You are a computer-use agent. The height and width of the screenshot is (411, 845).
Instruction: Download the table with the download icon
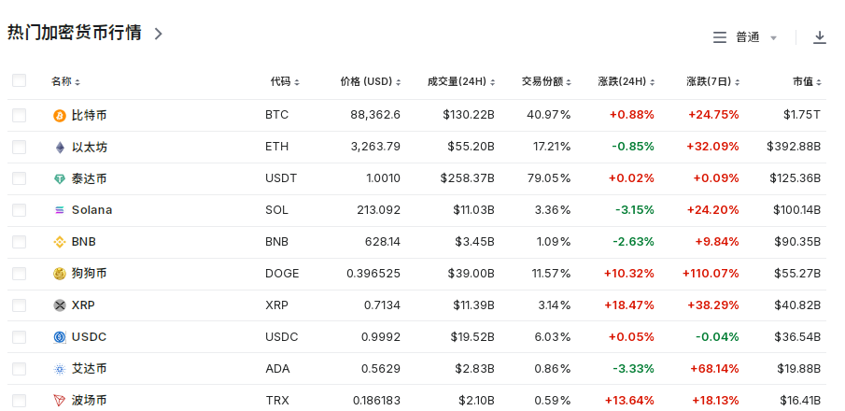click(820, 37)
